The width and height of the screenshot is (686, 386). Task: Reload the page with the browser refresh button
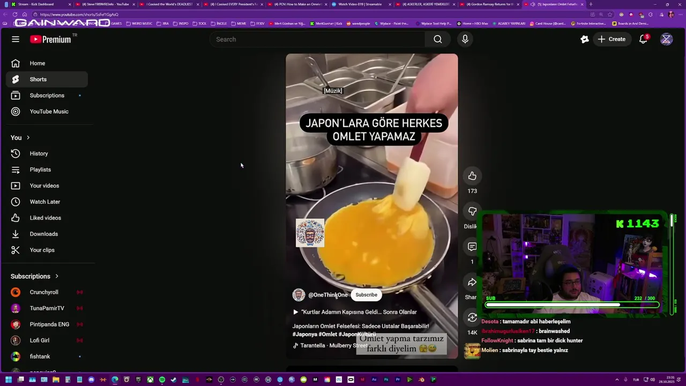pyautogui.click(x=15, y=14)
